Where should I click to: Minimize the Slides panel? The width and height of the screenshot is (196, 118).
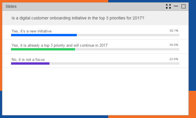pos(176,6)
